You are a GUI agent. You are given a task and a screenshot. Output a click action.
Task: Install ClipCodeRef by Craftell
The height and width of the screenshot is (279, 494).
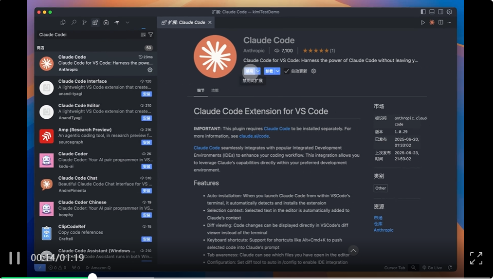[x=147, y=239]
